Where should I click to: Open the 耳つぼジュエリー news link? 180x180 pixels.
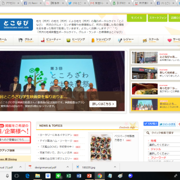[x=56, y=158]
